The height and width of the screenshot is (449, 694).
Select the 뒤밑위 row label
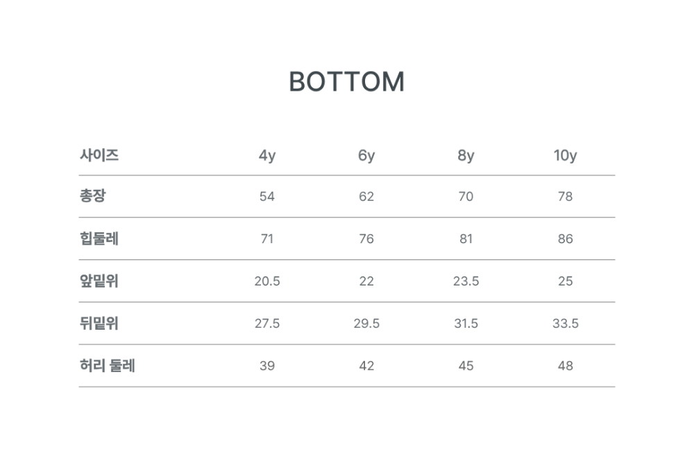point(99,323)
